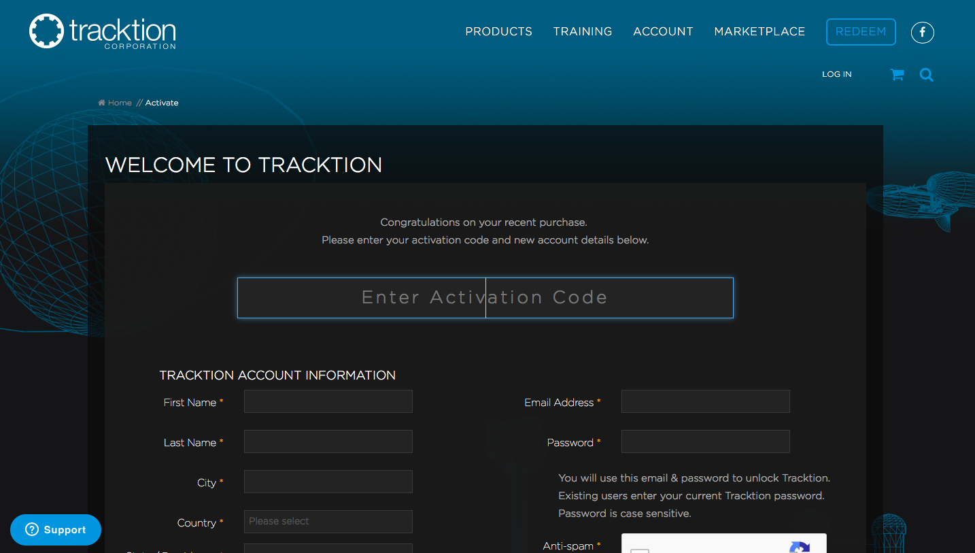Open the Support help widget
The width and height of the screenshot is (975, 553).
click(x=56, y=530)
